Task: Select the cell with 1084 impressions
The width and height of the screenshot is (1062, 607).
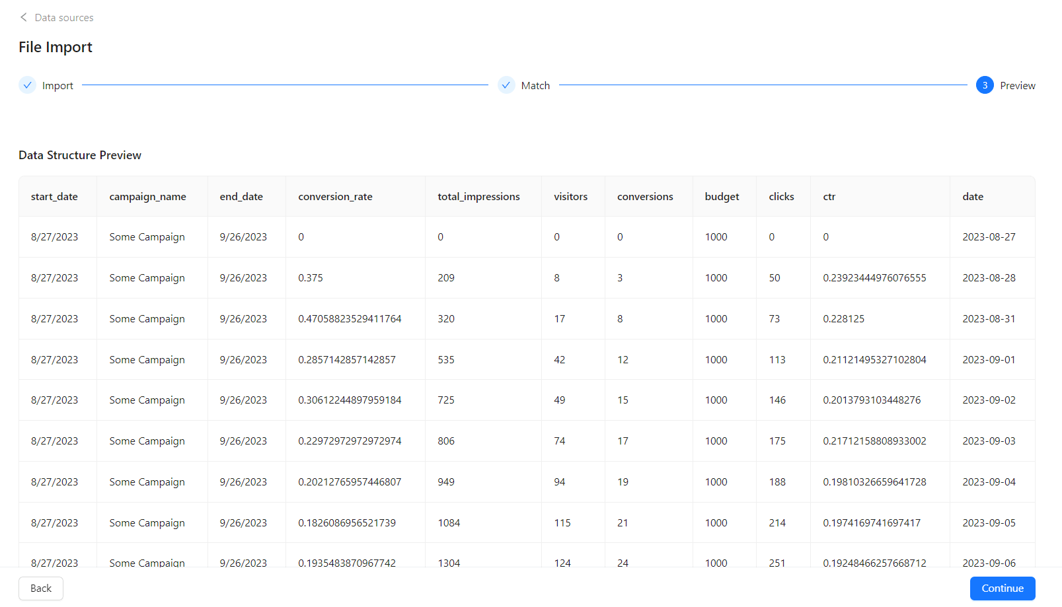Action: pyautogui.click(x=449, y=523)
